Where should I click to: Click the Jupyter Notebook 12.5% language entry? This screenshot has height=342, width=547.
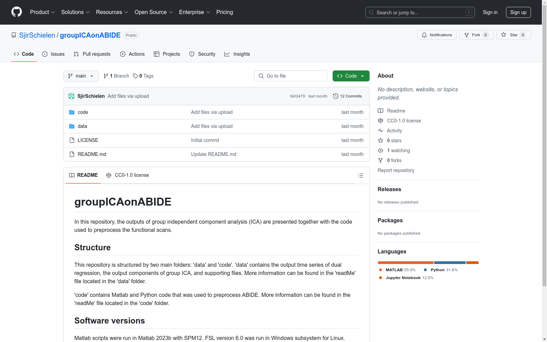click(x=406, y=278)
